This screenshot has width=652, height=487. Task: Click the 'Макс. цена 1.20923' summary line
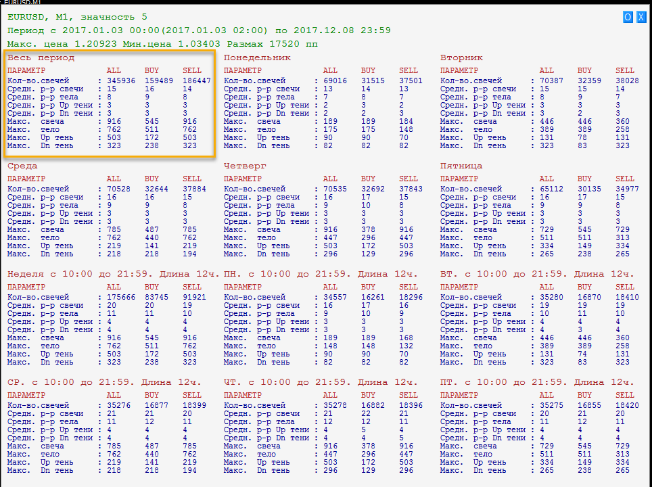(162, 44)
